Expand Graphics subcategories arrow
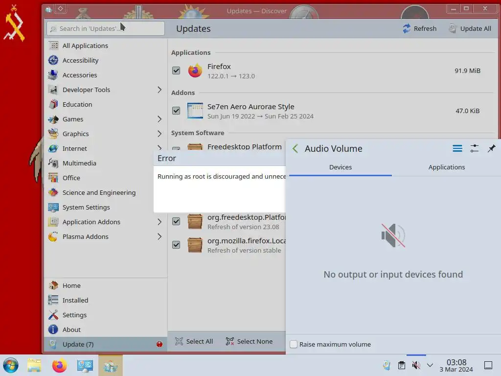The image size is (501, 376). [159, 134]
